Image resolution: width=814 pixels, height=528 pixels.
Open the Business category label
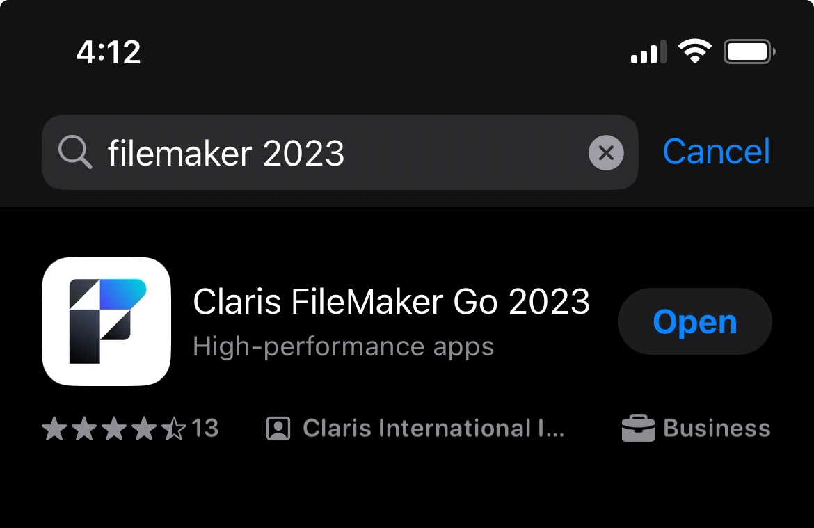tap(716, 428)
